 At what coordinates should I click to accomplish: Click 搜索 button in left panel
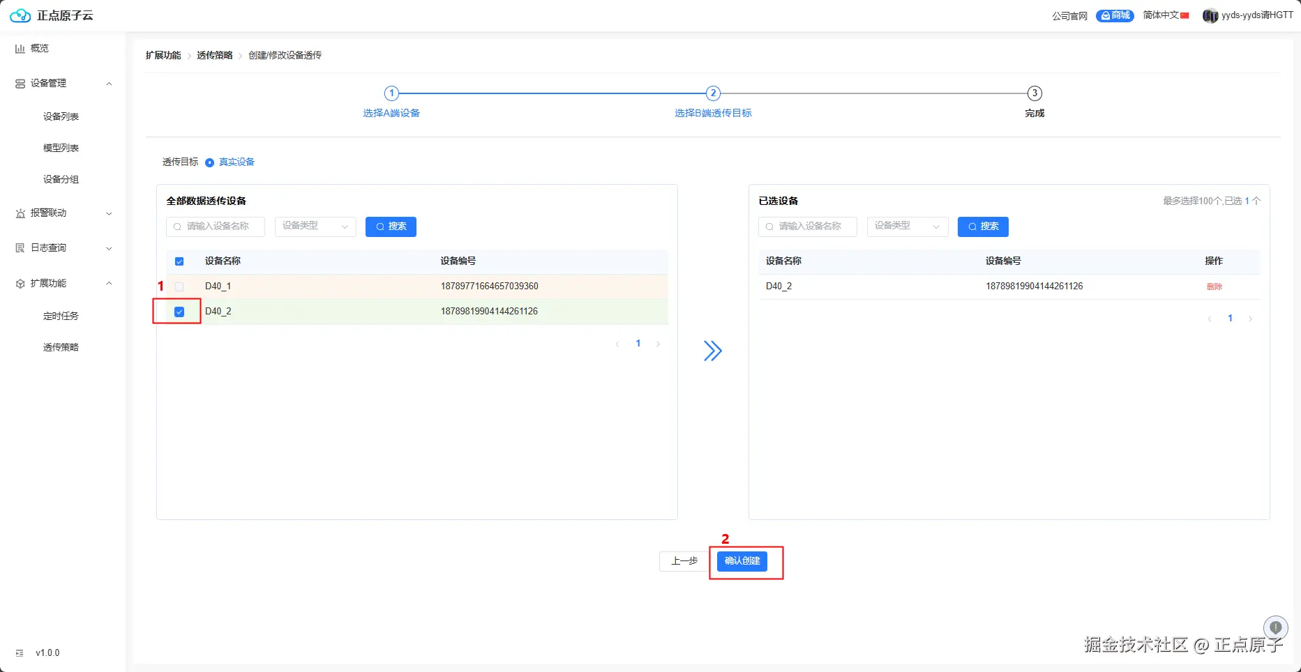pos(391,227)
